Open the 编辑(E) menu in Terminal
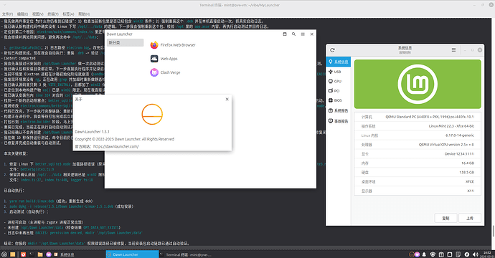The height and width of the screenshot is (258, 495). pyautogui.click(x=22, y=14)
